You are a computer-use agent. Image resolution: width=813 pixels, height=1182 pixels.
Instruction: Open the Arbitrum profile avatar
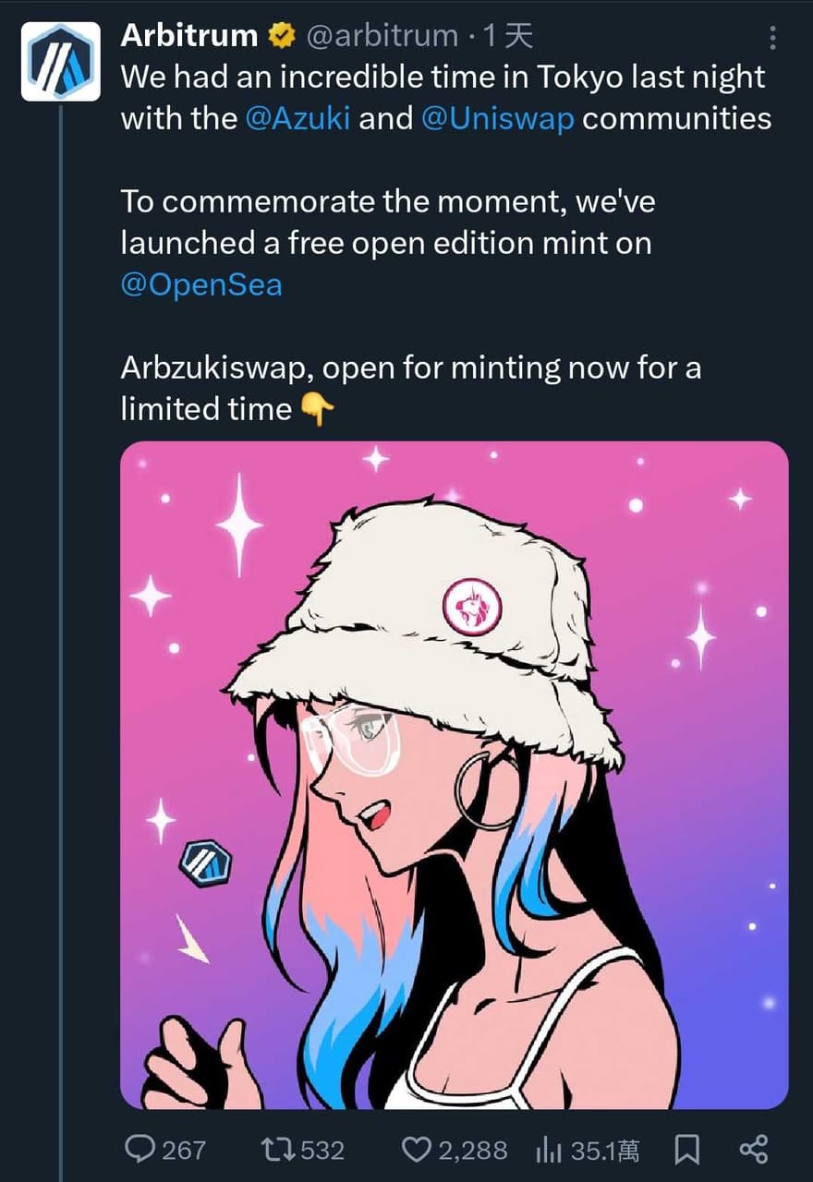[60, 61]
